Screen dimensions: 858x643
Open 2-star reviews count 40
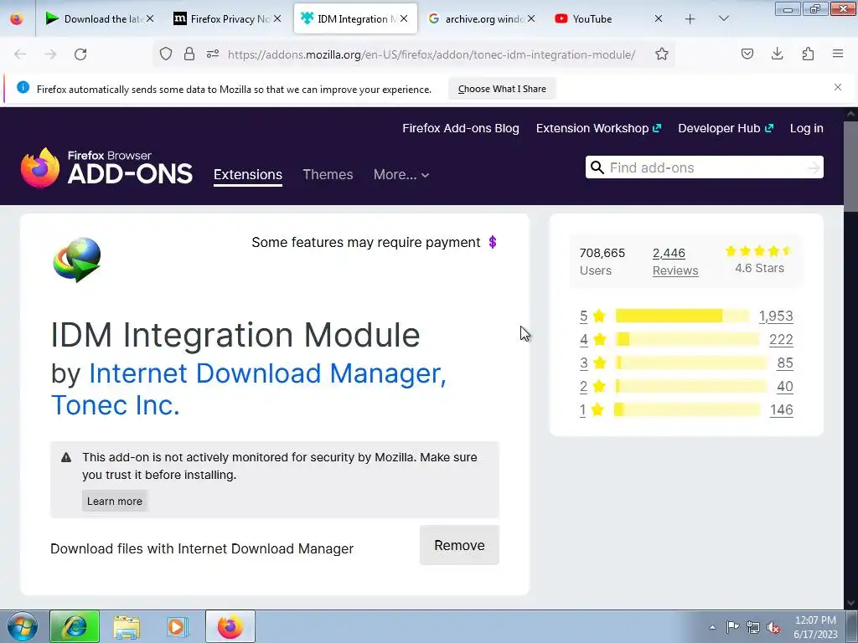click(784, 387)
